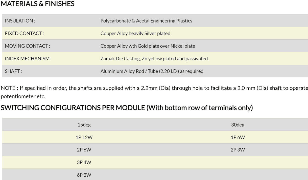Viewport: 308px width, 180px height.
Task: Select the MOVING CONTACT row label
Action: pyautogui.click(x=28, y=46)
